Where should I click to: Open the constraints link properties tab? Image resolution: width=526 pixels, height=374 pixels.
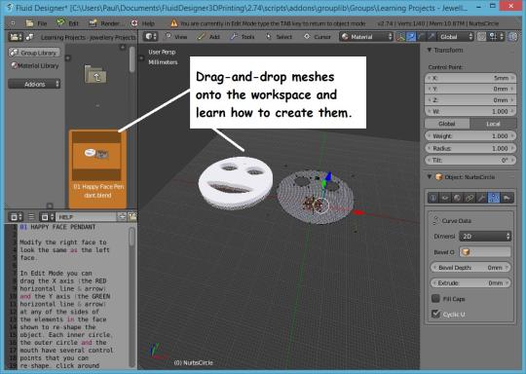470,198
